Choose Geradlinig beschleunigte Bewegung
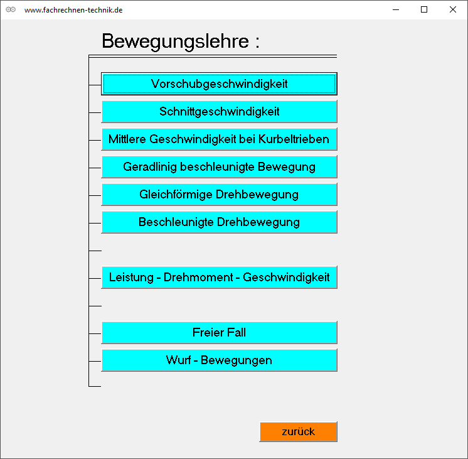 point(219,167)
